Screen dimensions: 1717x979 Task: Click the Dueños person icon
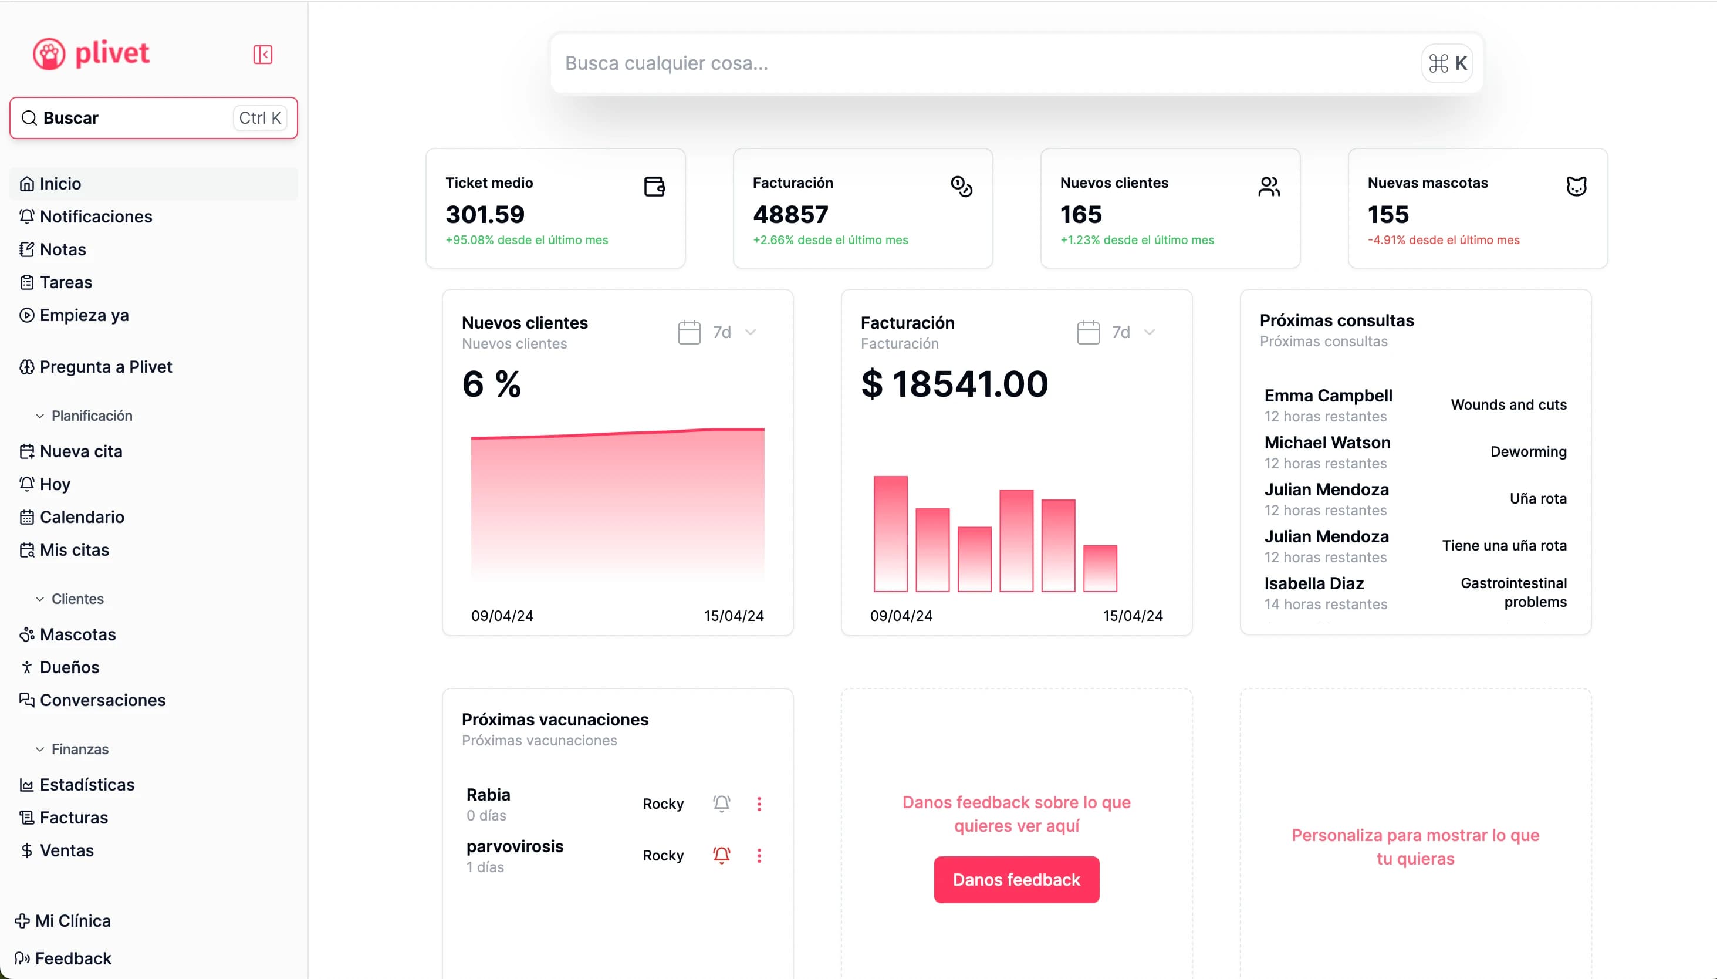[27, 668]
